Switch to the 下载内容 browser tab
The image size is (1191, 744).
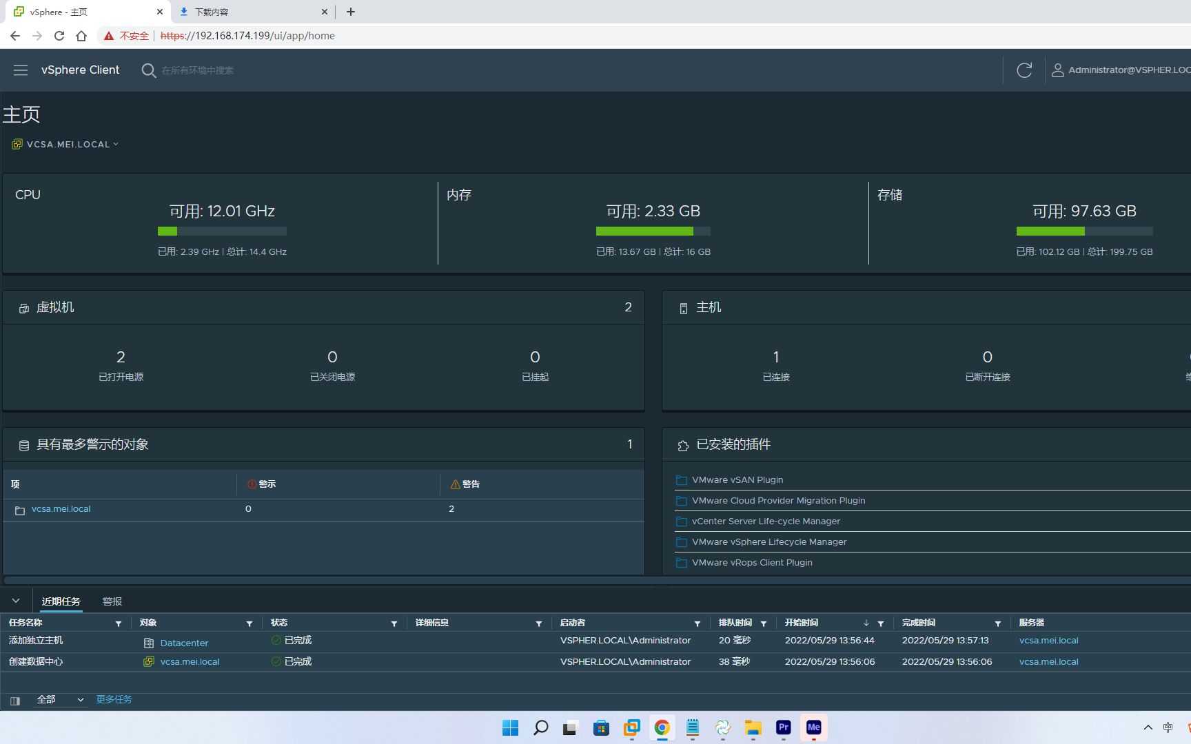pyautogui.click(x=252, y=12)
